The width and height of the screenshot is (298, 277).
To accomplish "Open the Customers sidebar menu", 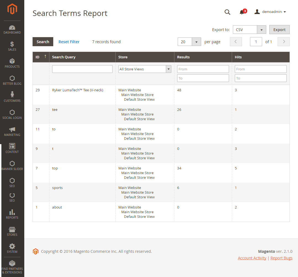I will (x=12, y=97).
